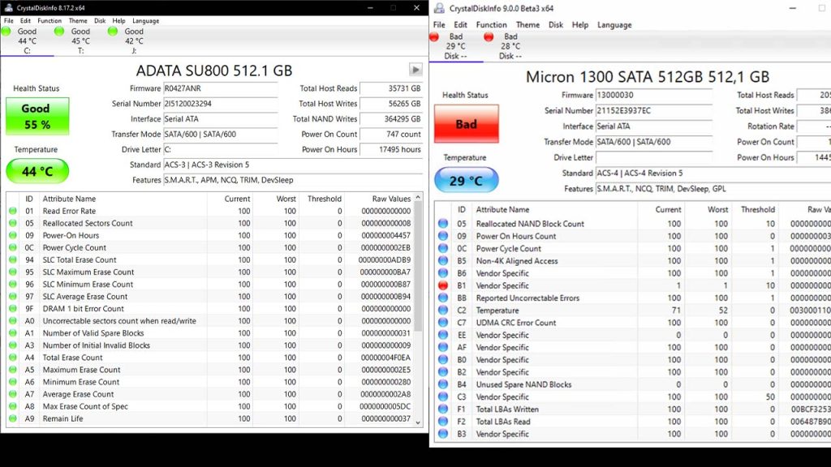Open Help menu in CrystalDiskInfo 8.17.2 window
The height and width of the screenshot is (467, 831).
coord(118,20)
